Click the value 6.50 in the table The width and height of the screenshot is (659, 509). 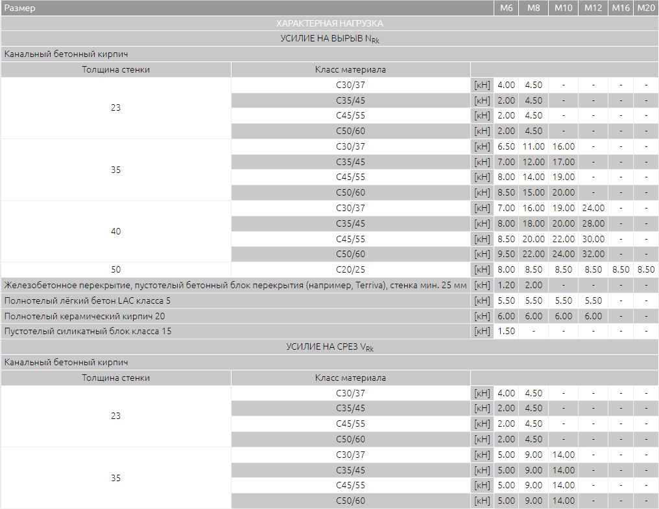[506, 146]
